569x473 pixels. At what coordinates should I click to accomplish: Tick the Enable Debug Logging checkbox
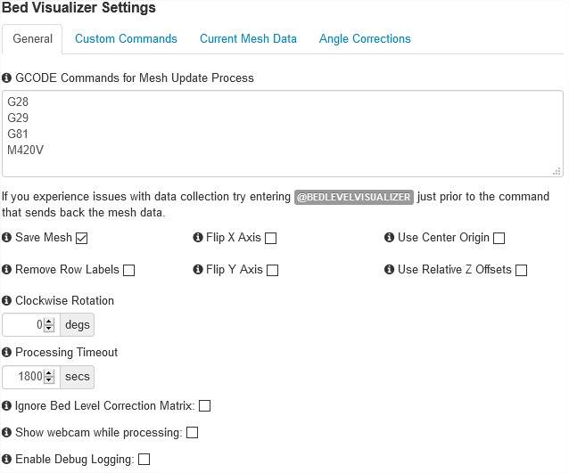pos(144,460)
